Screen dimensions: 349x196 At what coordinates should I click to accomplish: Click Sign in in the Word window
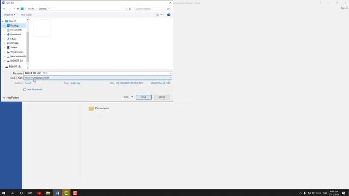coord(344,8)
